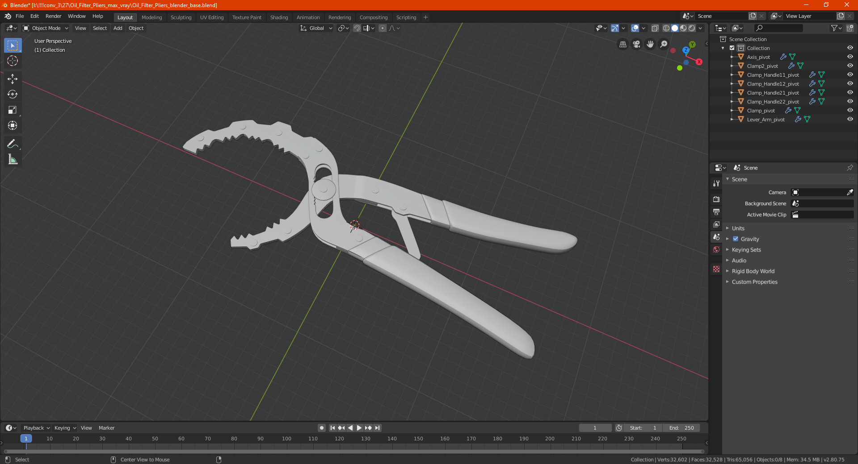Screen dimensions: 858x464
Task: Switch to rendered viewport shading
Action: point(692,28)
